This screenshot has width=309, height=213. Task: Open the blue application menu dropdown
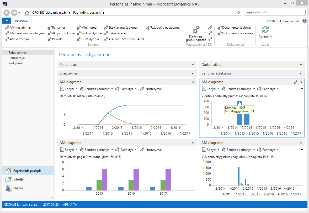click(7, 21)
